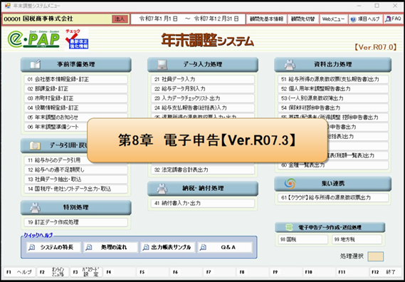Click the 特別処理 printer icon

[36, 207]
